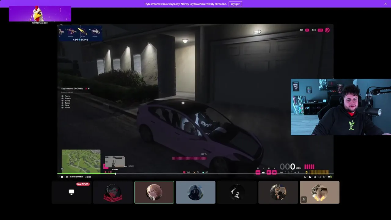This screenshot has height=220, width=391.
Task: Select the NA ŻYWO stream tile
Action: point(71,192)
